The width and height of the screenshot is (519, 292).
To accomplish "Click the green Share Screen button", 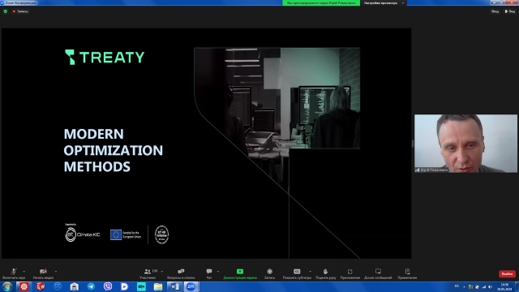I will pos(240,273).
